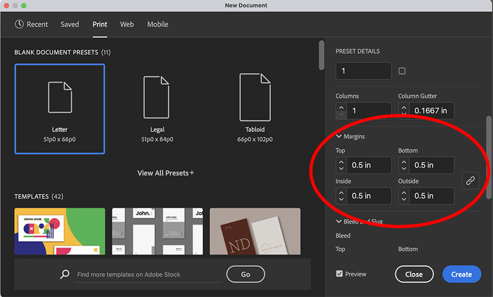Click the field showing value 1 under Preset Details
Image resolution: width=493 pixels, height=297 pixels.
click(x=363, y=71)
